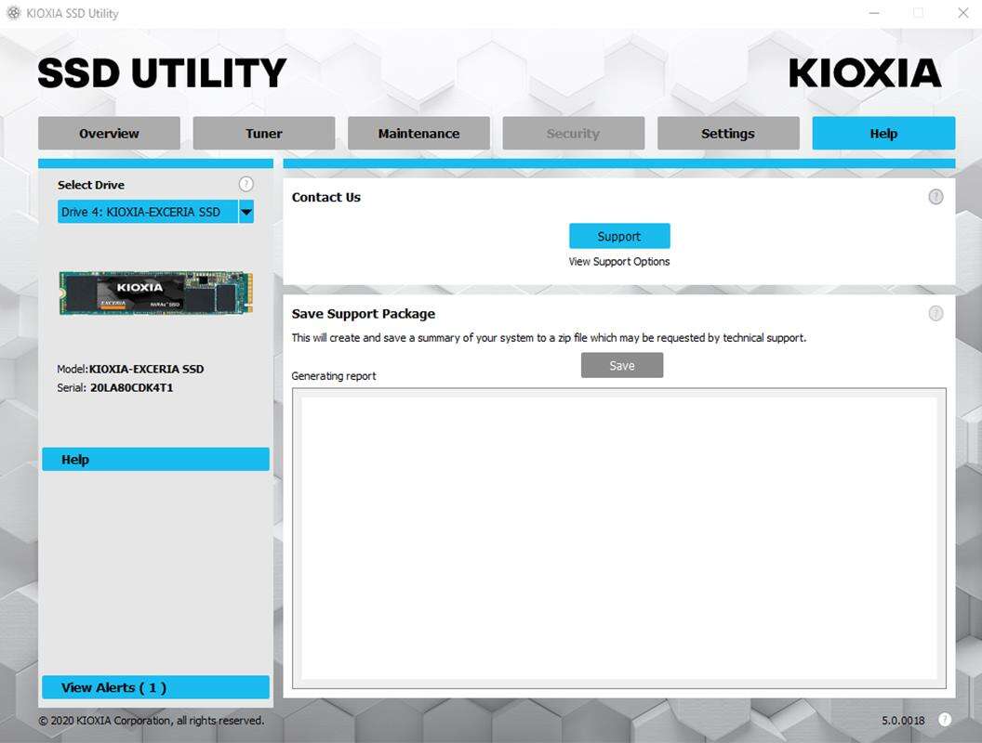Open help icon for Save Support Package
This screenshot has height=743, width=982.
point(936,314)
